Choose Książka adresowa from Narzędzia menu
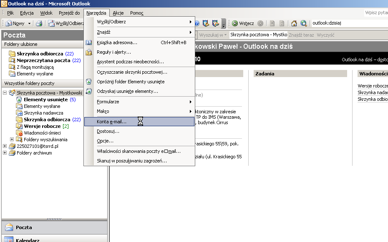The image size is (388, 242). (139, 42)
